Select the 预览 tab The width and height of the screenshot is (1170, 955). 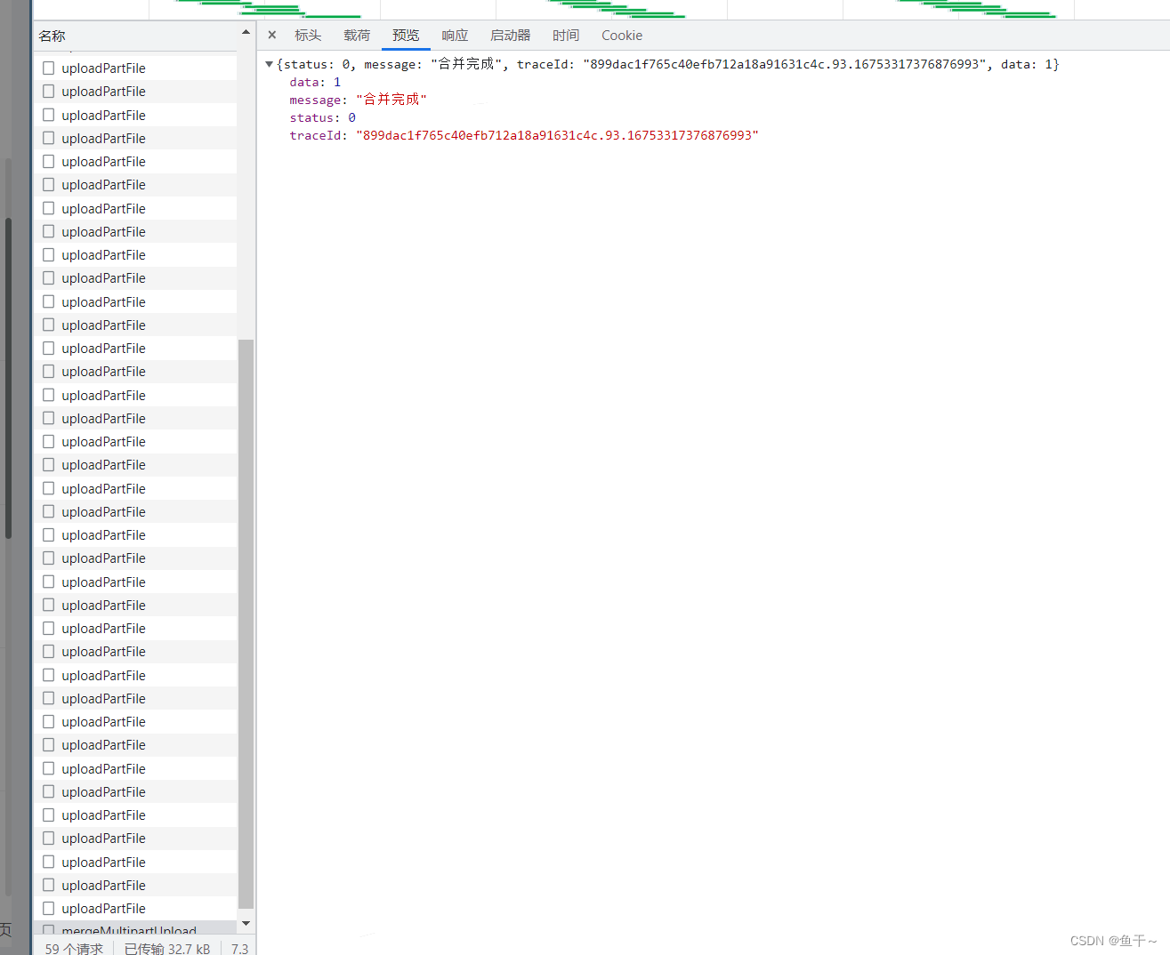coord(406,36)
